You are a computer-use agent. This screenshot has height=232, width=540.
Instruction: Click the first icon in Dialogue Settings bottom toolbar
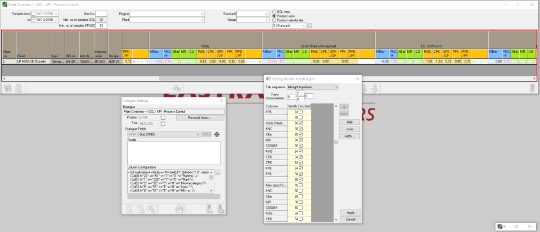pyautogui.click(x=129, y=208)
